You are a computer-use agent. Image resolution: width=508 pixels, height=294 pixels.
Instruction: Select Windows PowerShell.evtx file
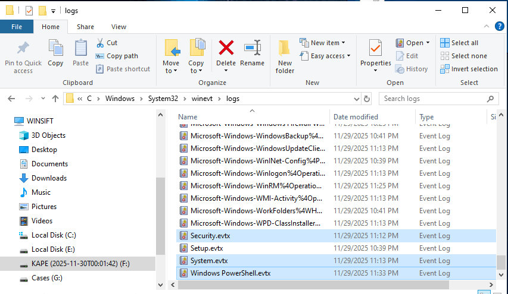(x=336, y=273)
